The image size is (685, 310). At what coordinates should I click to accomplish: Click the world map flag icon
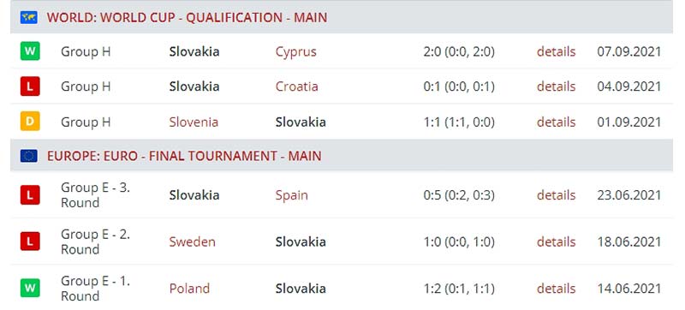[29, 17]
